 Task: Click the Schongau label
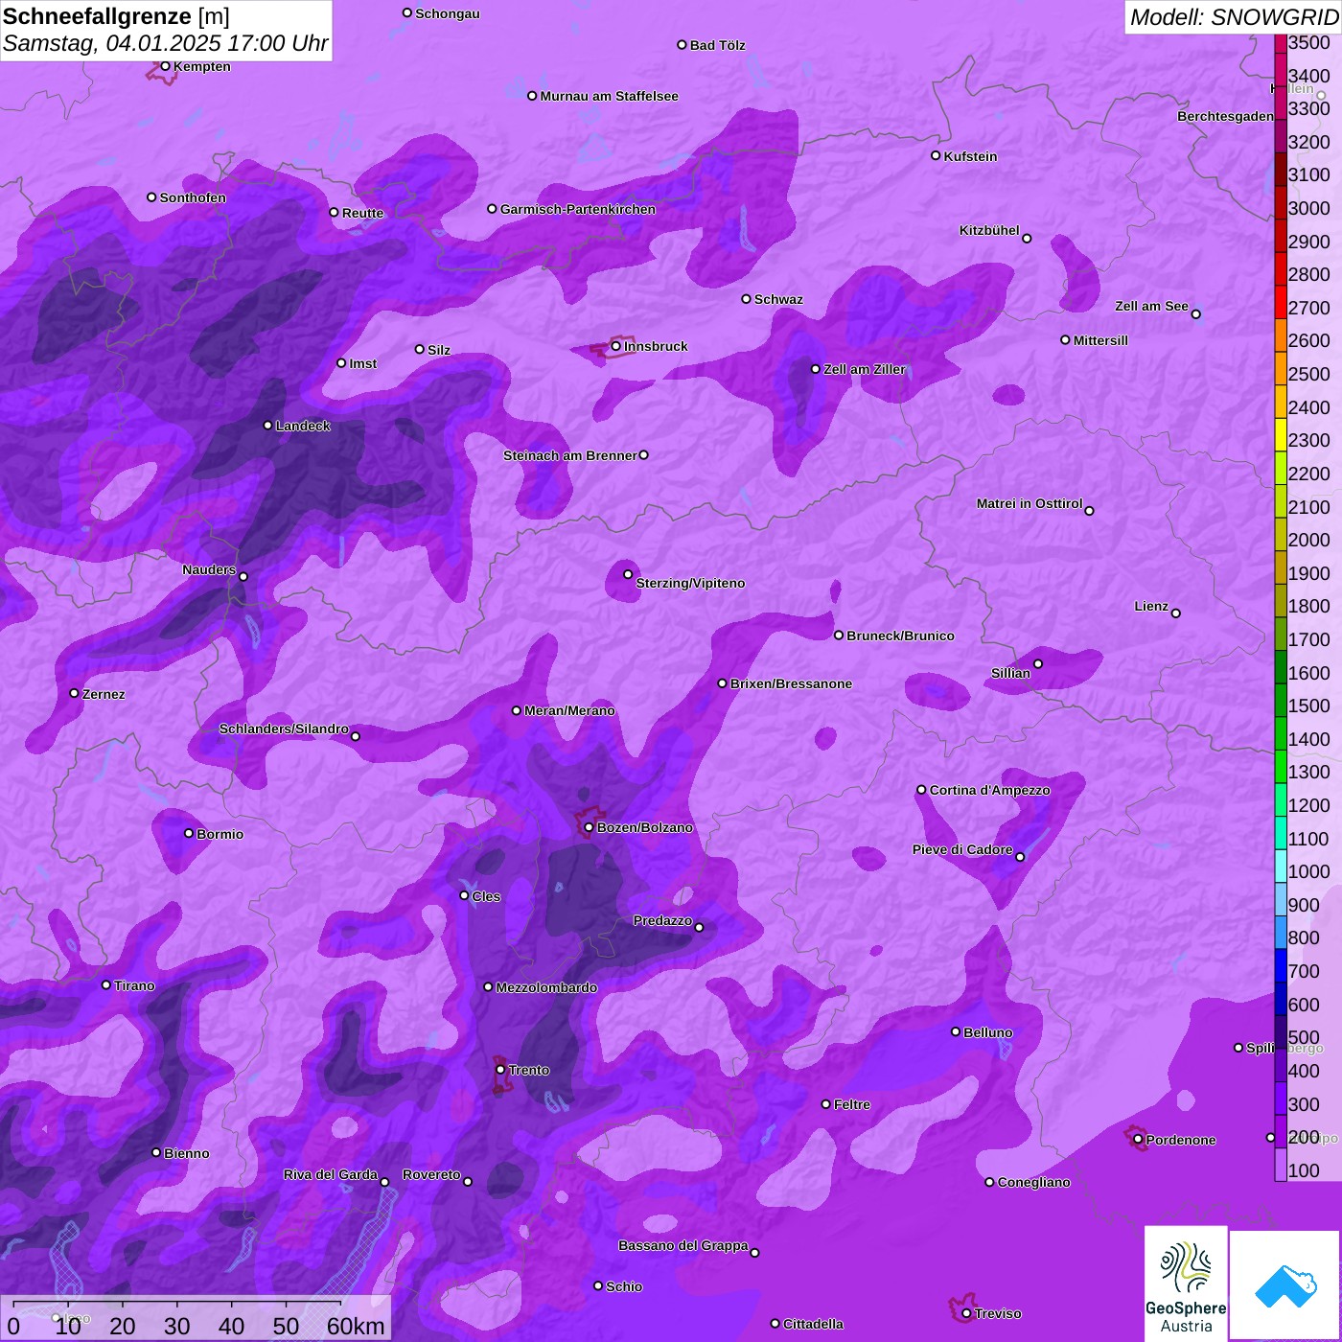(448, 13)
